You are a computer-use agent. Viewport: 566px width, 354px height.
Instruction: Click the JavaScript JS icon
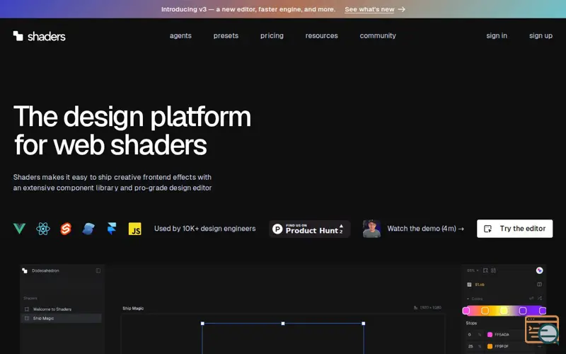pyautogui.click(x=135, y=229)
